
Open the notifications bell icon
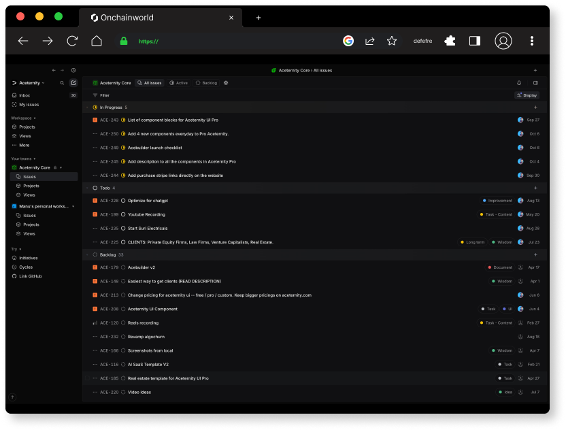click(x=519, y=82)
